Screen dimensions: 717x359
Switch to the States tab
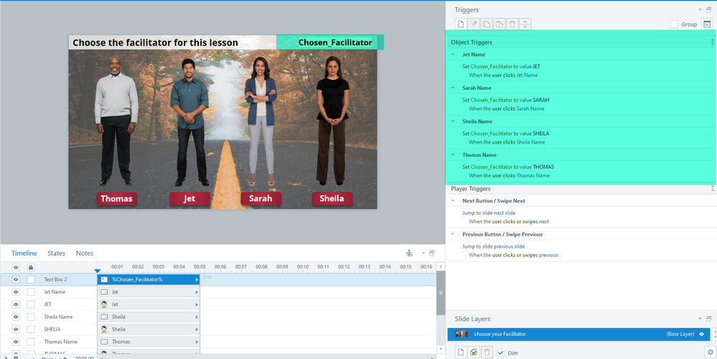pyautogui.click(x=56, y=253)
